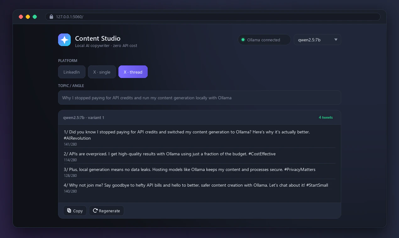Viewport: 399px width, 238px height.
Task: Click the 114/280 character count
Action: coord(70,160)
